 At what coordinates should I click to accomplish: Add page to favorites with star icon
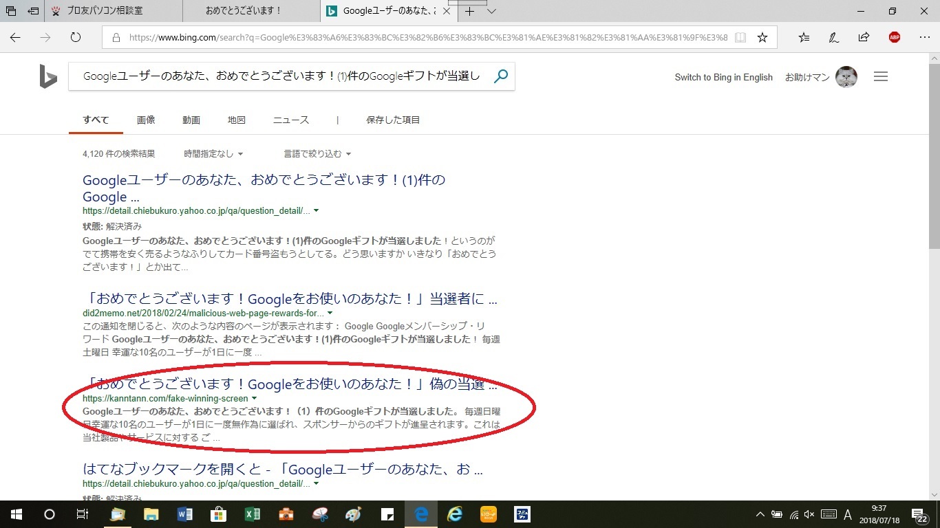pos(762,38)
